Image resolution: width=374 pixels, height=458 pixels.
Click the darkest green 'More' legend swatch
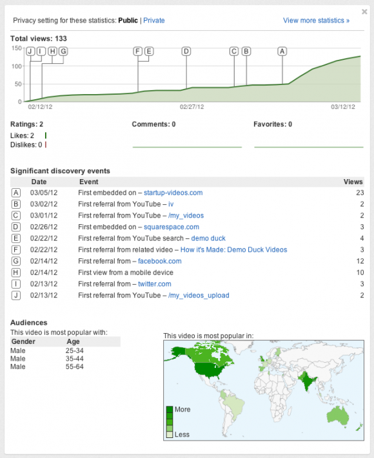(170, 409)
